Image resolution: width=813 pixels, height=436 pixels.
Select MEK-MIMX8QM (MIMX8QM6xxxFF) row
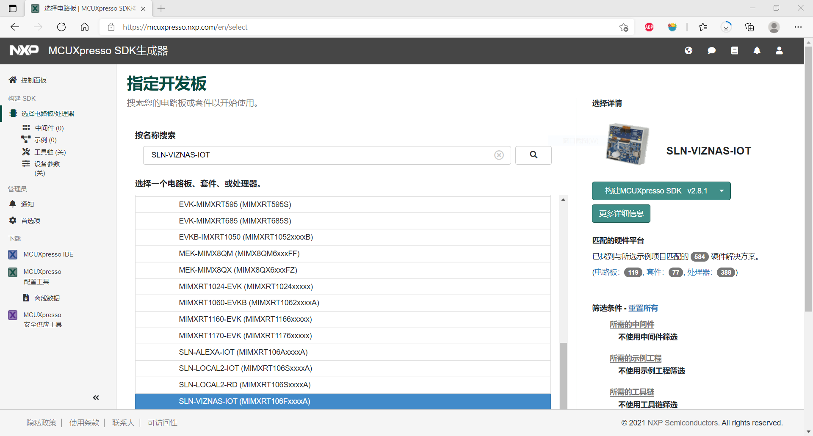tap(343, 254)
